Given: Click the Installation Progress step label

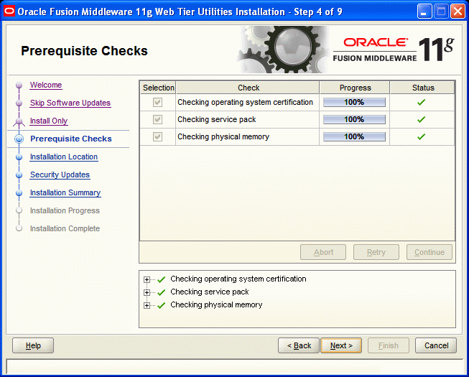Looking at the screenshot, I should point(65,210).
